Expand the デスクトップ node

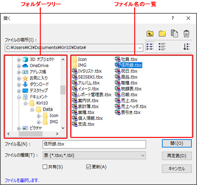click(x=19, y=91)
